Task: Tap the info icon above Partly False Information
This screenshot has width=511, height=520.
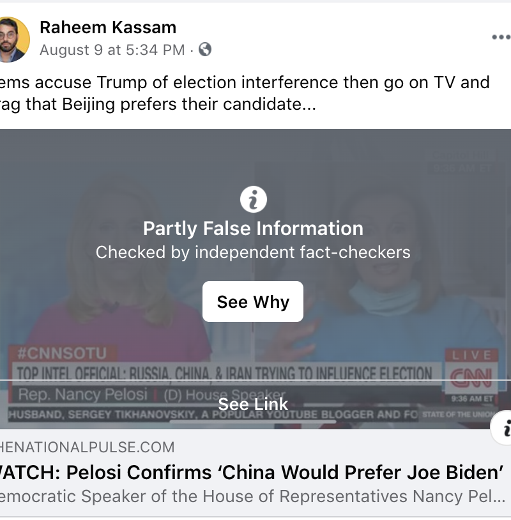Action: (253, 200)
